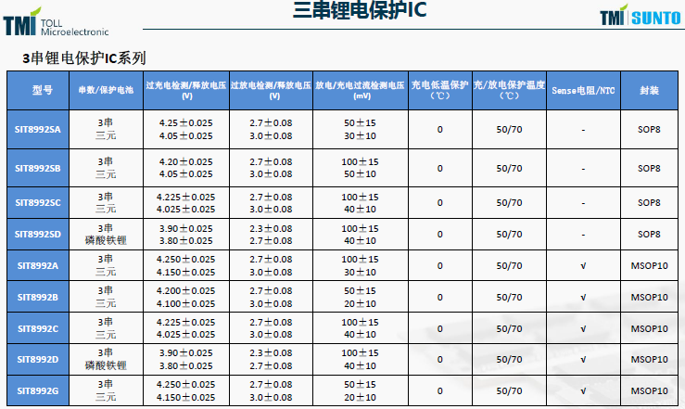Click the MSOP10 cell in SIT8992A row
685x409 pixels.
coord(649,266)
